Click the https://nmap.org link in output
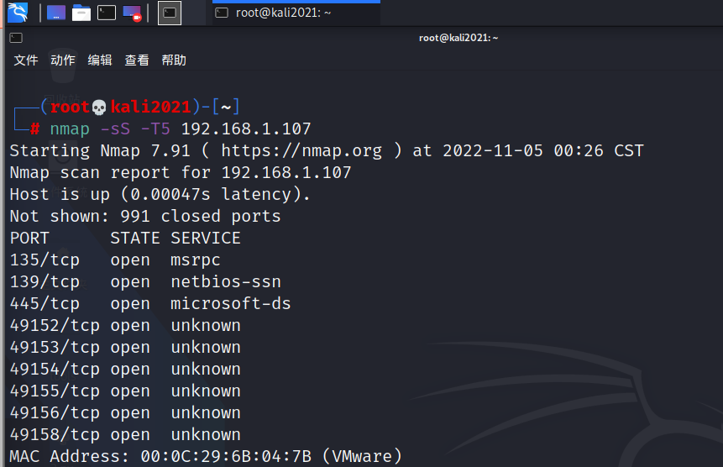The height and width of the screenshot is (467, 723). click(301, 151)
